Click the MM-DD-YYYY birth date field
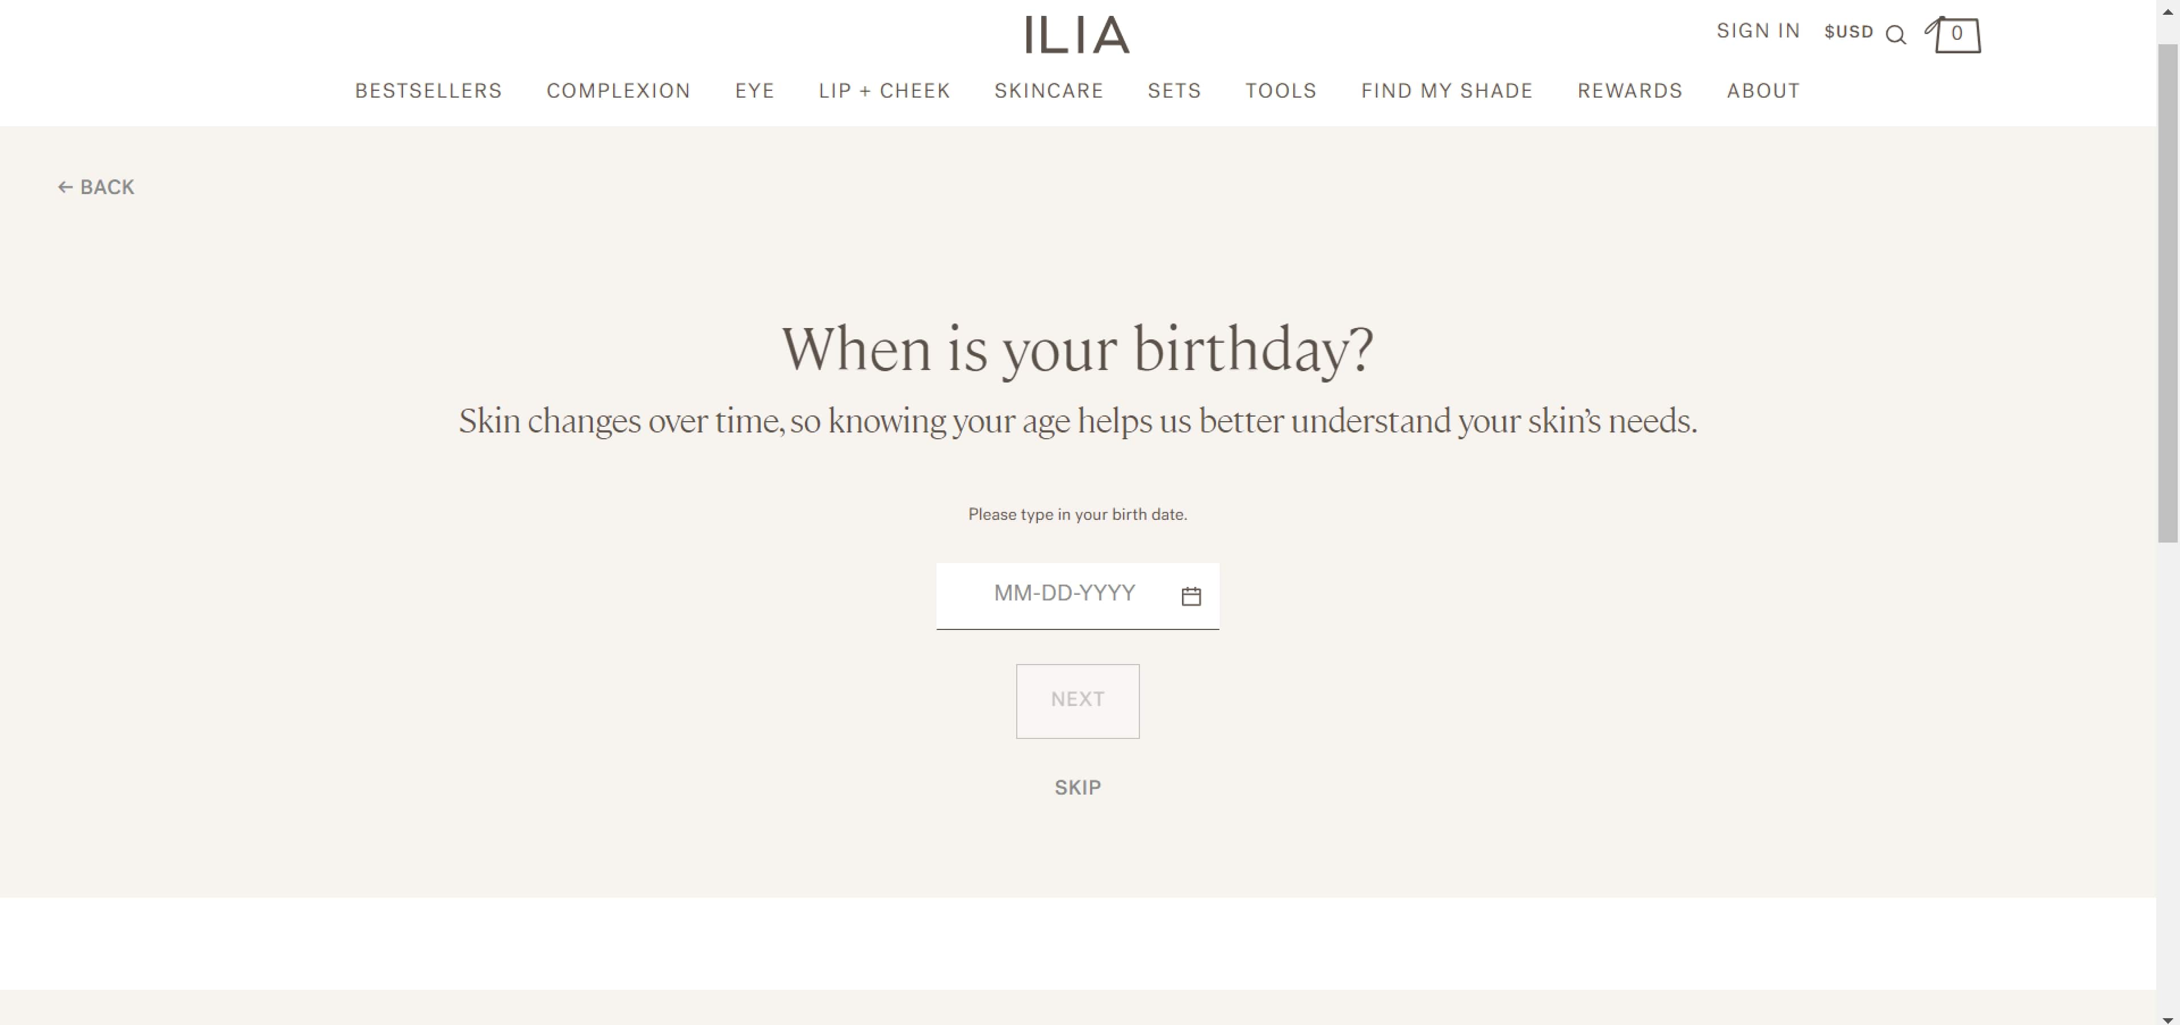The width and height of the screenshot is (2180, 1025). tap(1064, 595)
